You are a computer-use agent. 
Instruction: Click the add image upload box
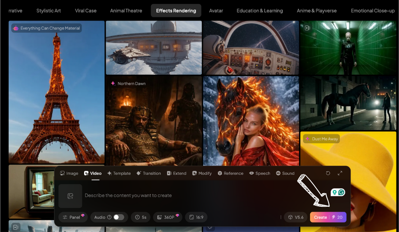click(x=70, y=196)
